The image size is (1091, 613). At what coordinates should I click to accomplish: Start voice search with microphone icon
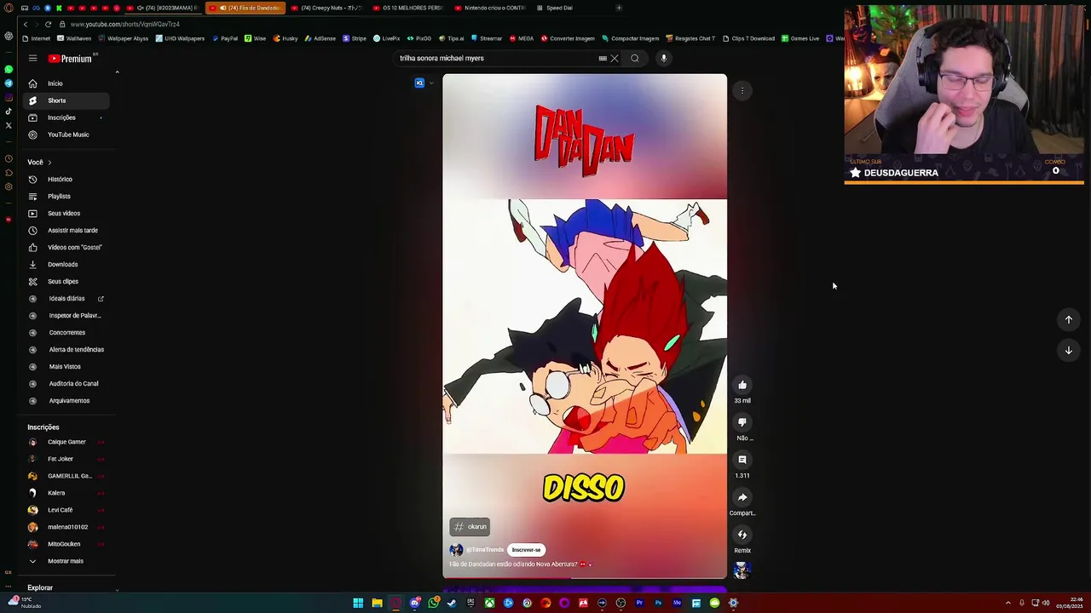[664, 58]
